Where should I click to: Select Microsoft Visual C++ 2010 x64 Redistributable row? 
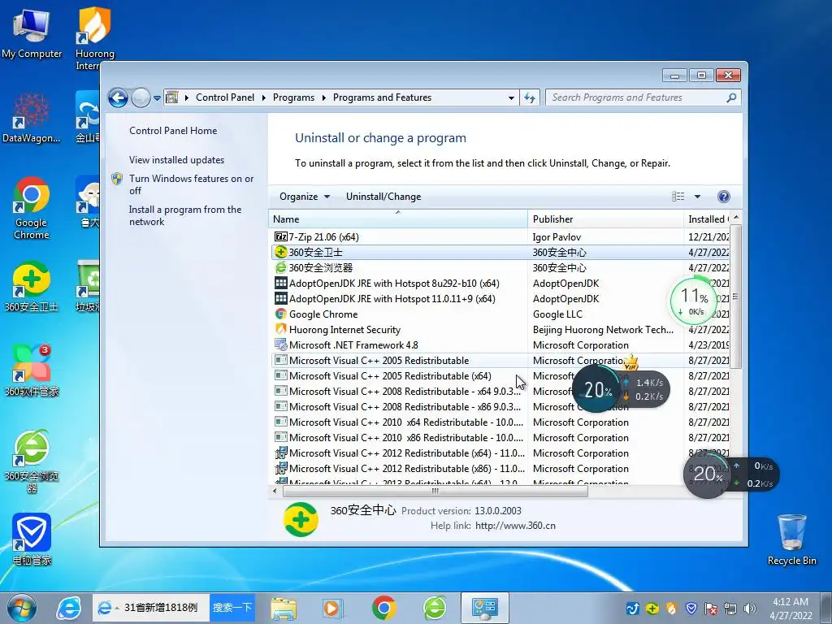(499, 422)
